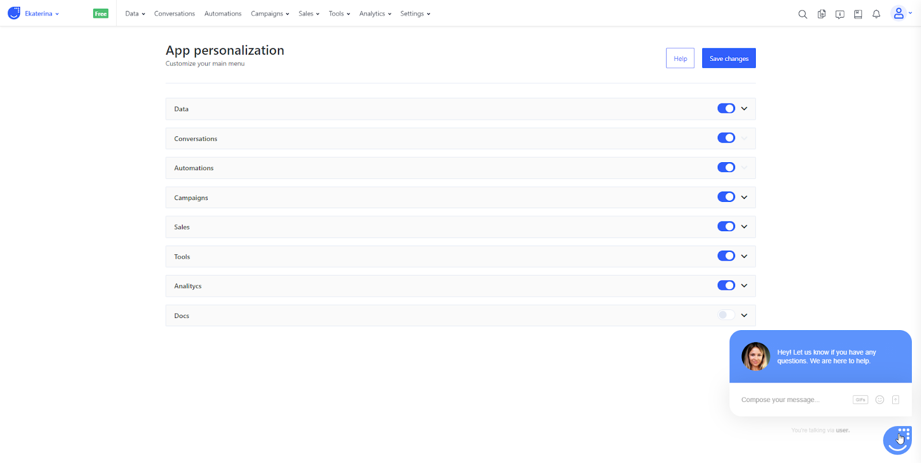Click the chat alert icon in header
The width and height of the screenshot is (921, 463).
[x=840, y=14]
